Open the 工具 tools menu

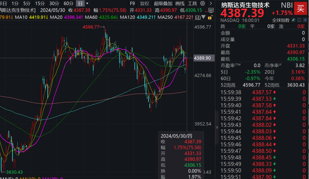[x=192, y=3]
